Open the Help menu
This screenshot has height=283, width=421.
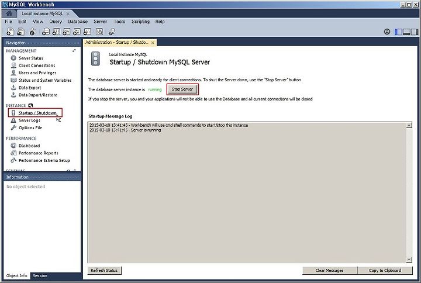click(x=160, y=22)
